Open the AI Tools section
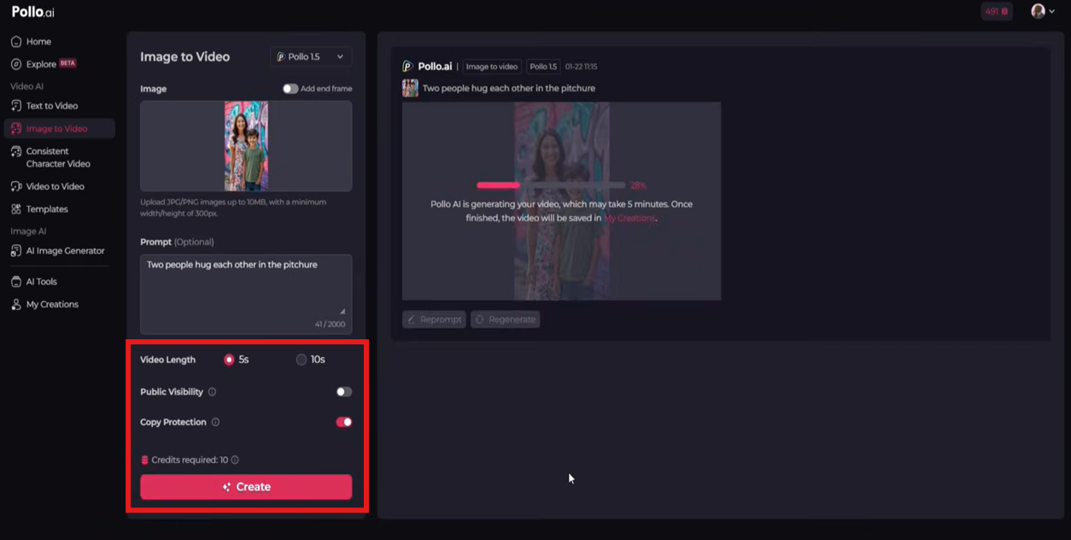1071x540 pixels. tap(40, 281)
